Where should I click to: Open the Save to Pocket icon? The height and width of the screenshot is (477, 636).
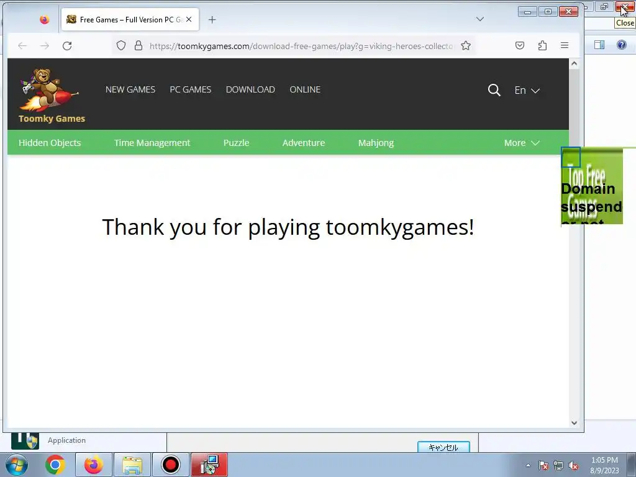point(520,45)
